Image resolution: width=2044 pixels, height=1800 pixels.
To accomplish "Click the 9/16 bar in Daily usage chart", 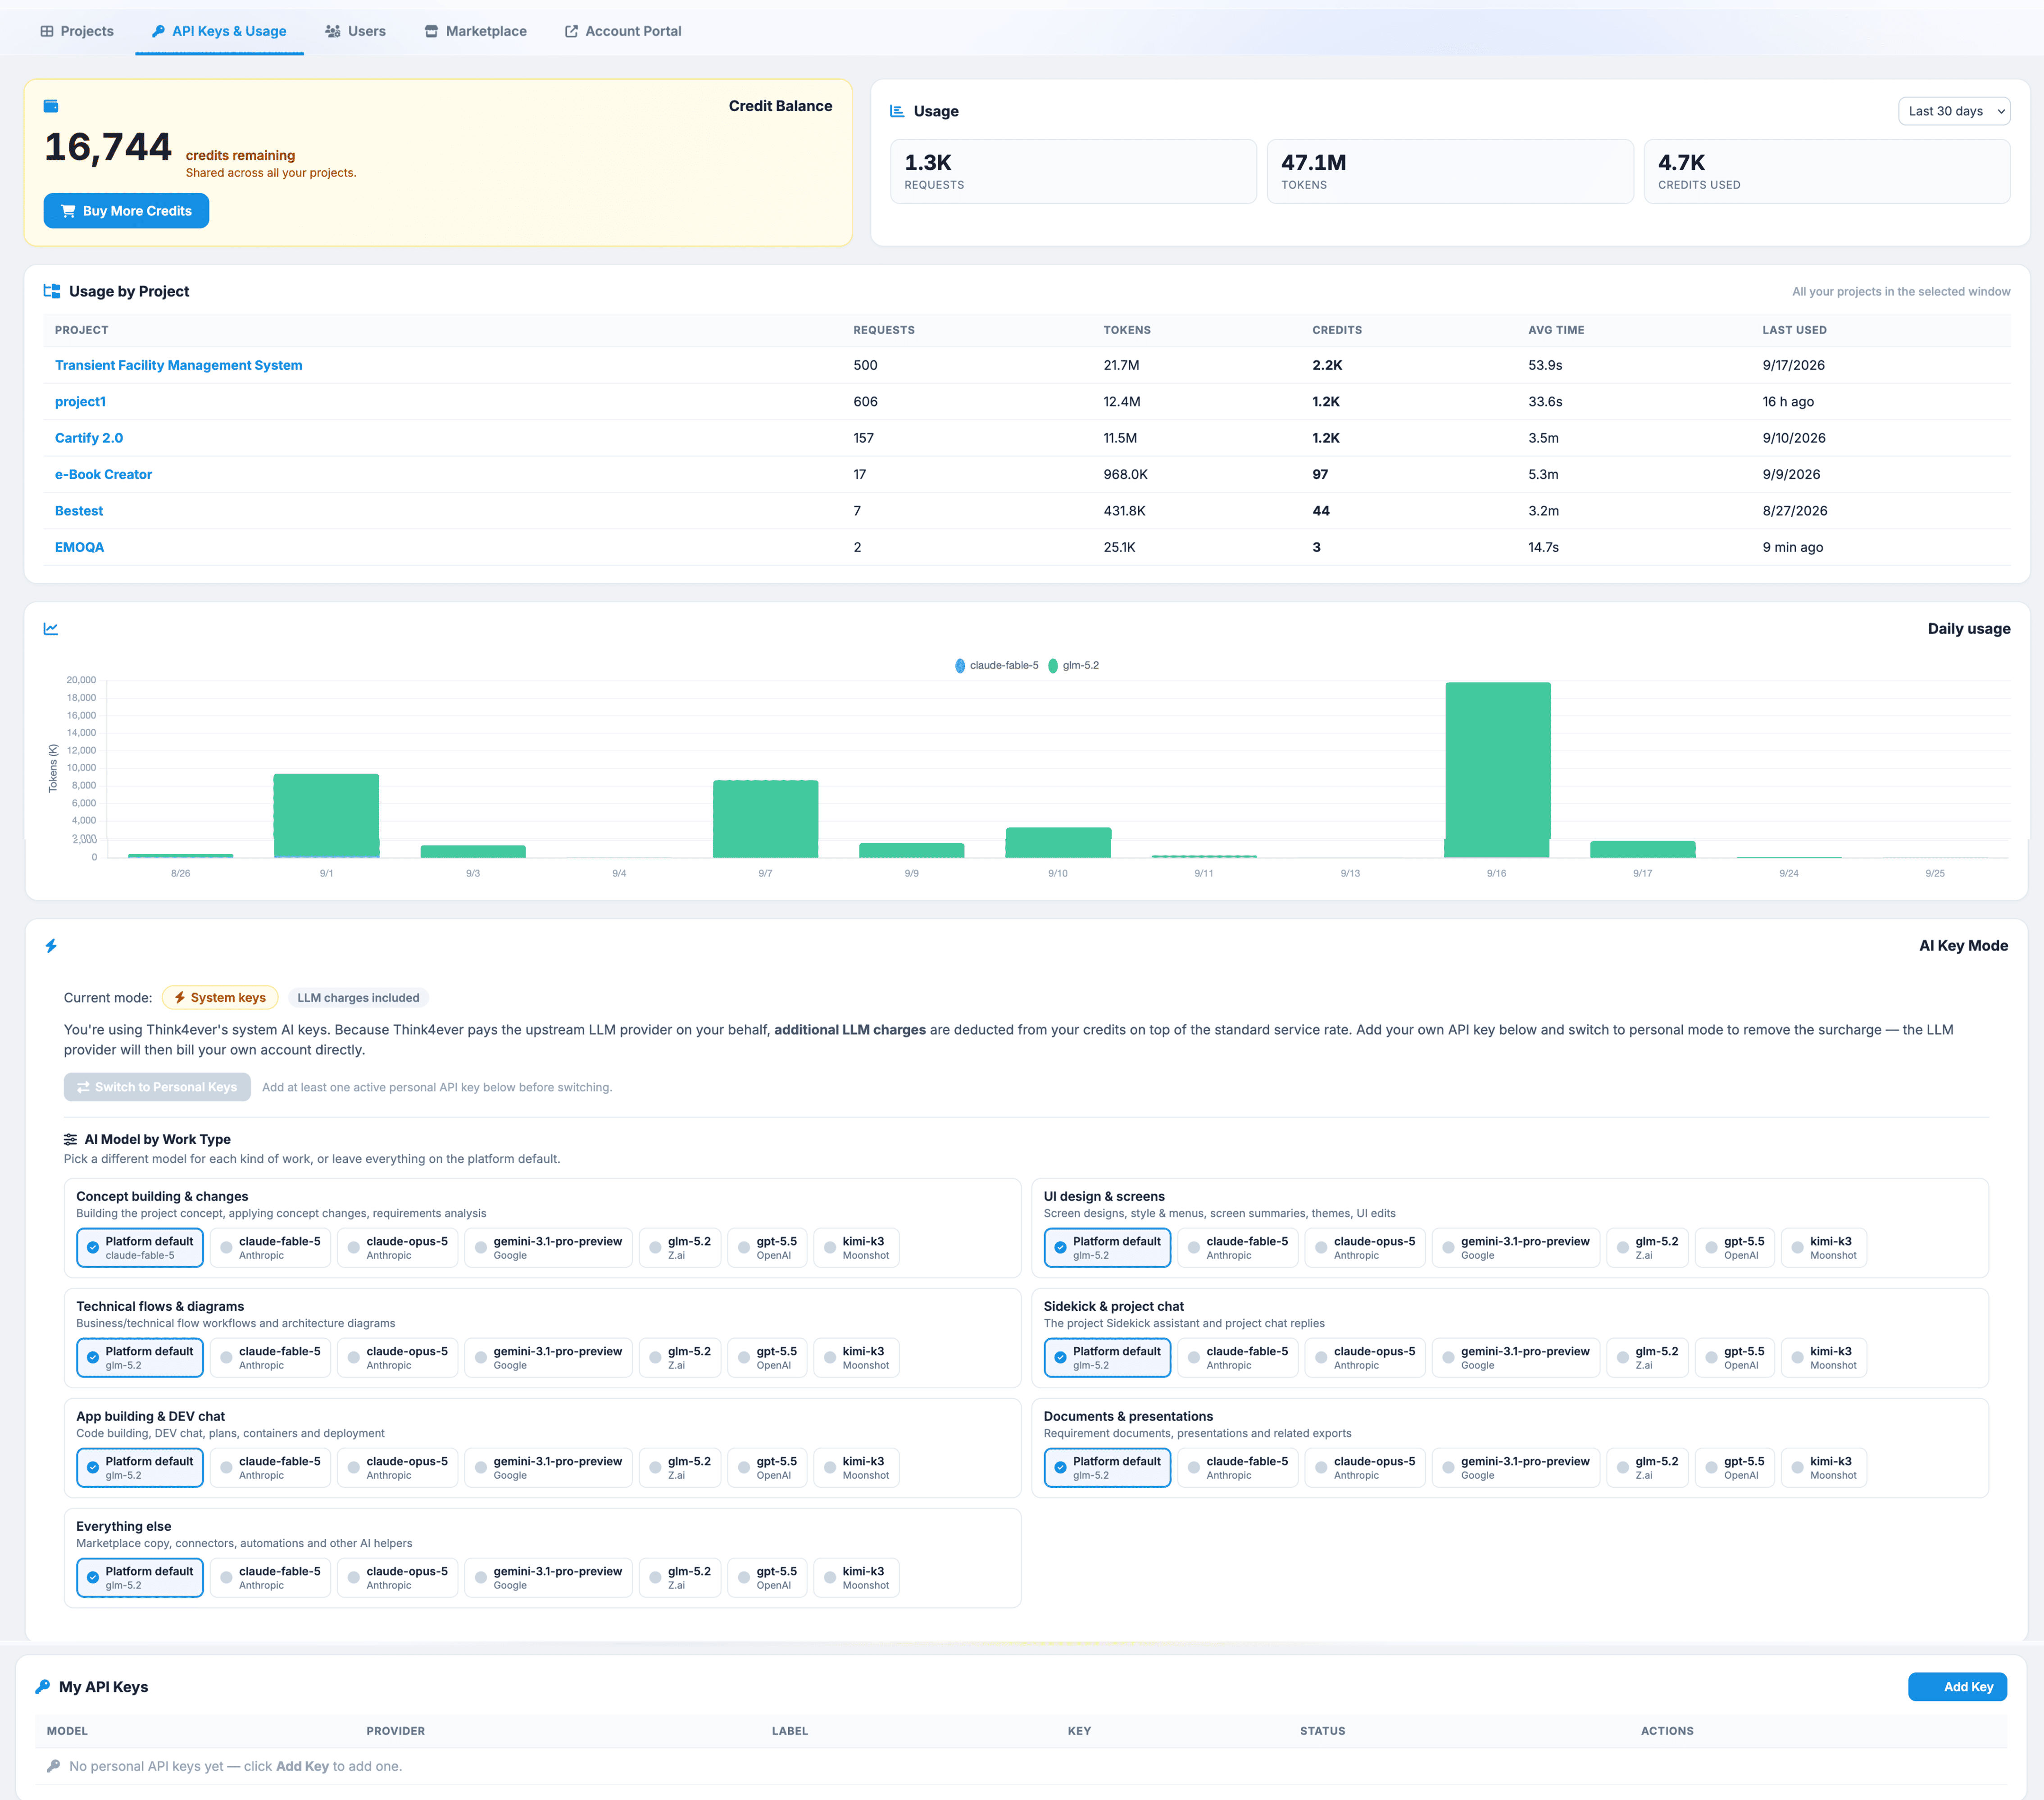I will coord(1497,770).
